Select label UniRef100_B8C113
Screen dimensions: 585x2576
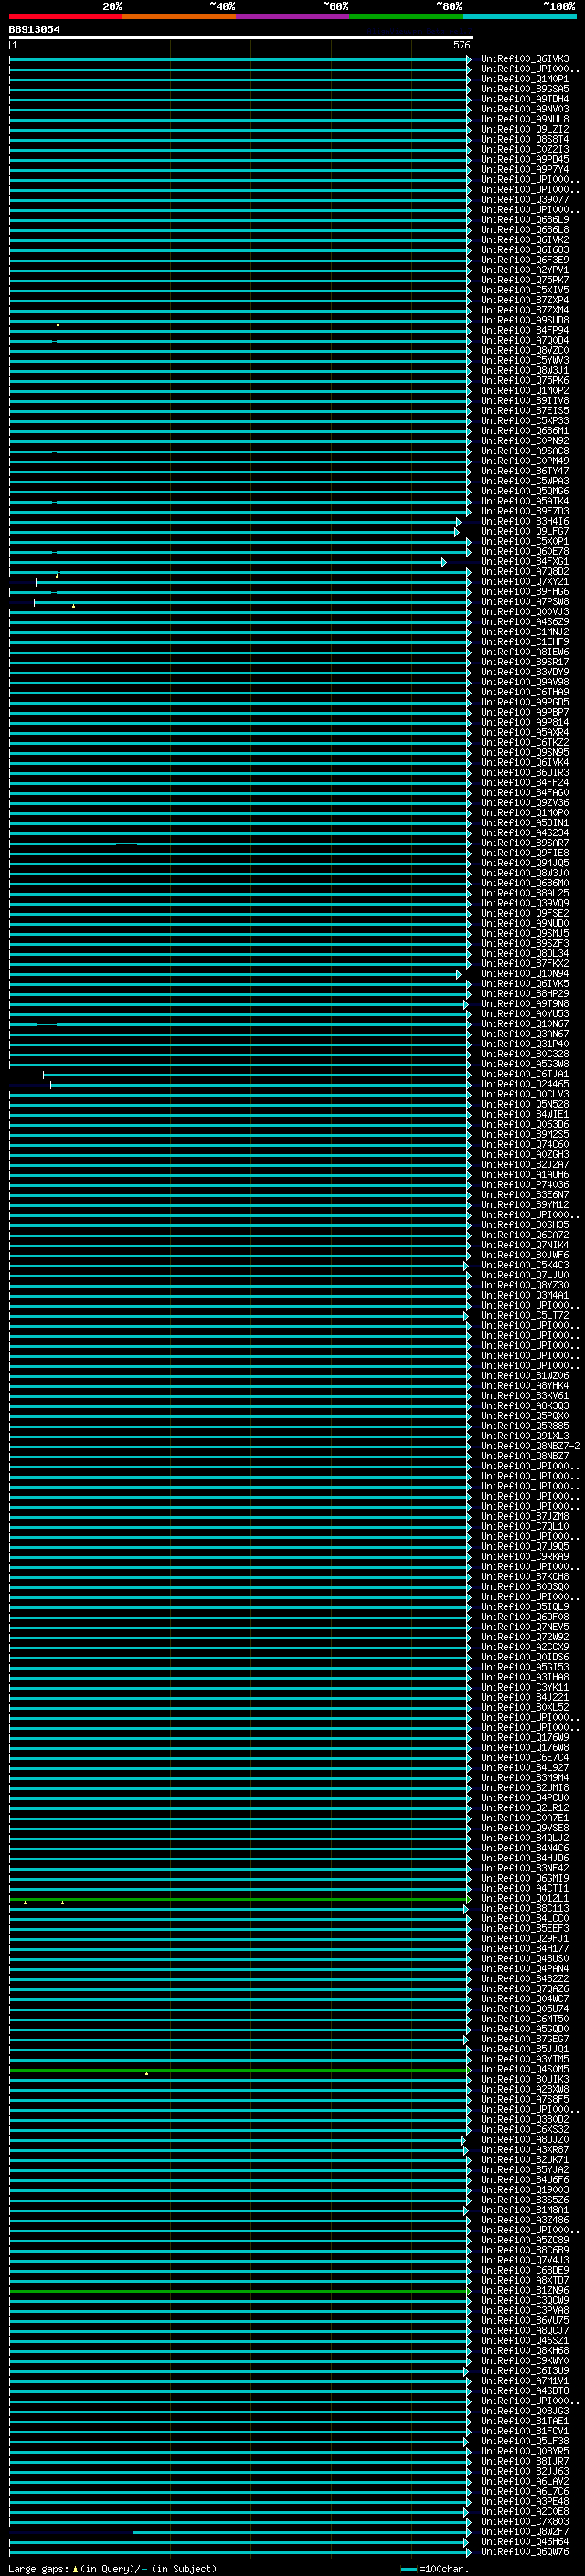[x=525, y=1908]
